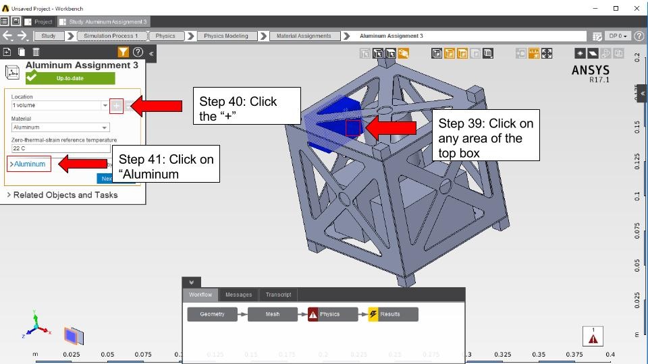Click the greyed-out parts display icon
Viewport: 648px width, 364px height.
[x=606, y=53]
